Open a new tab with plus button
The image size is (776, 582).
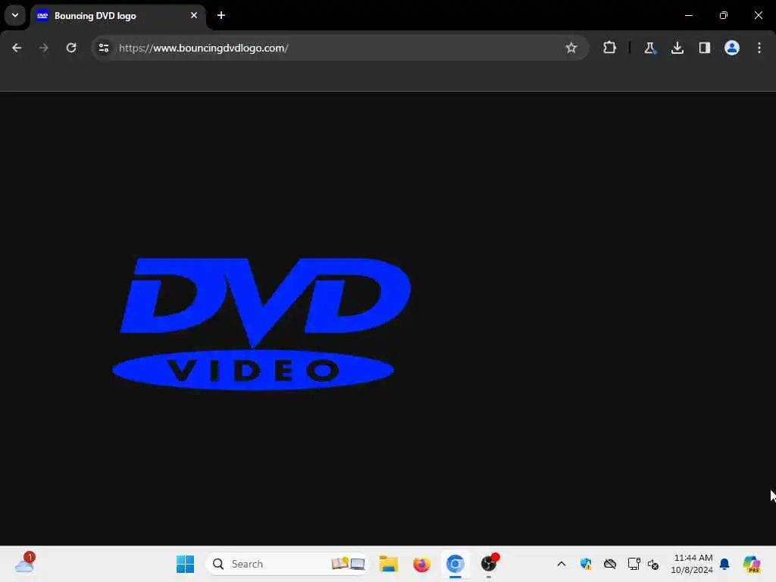[221, 15]
